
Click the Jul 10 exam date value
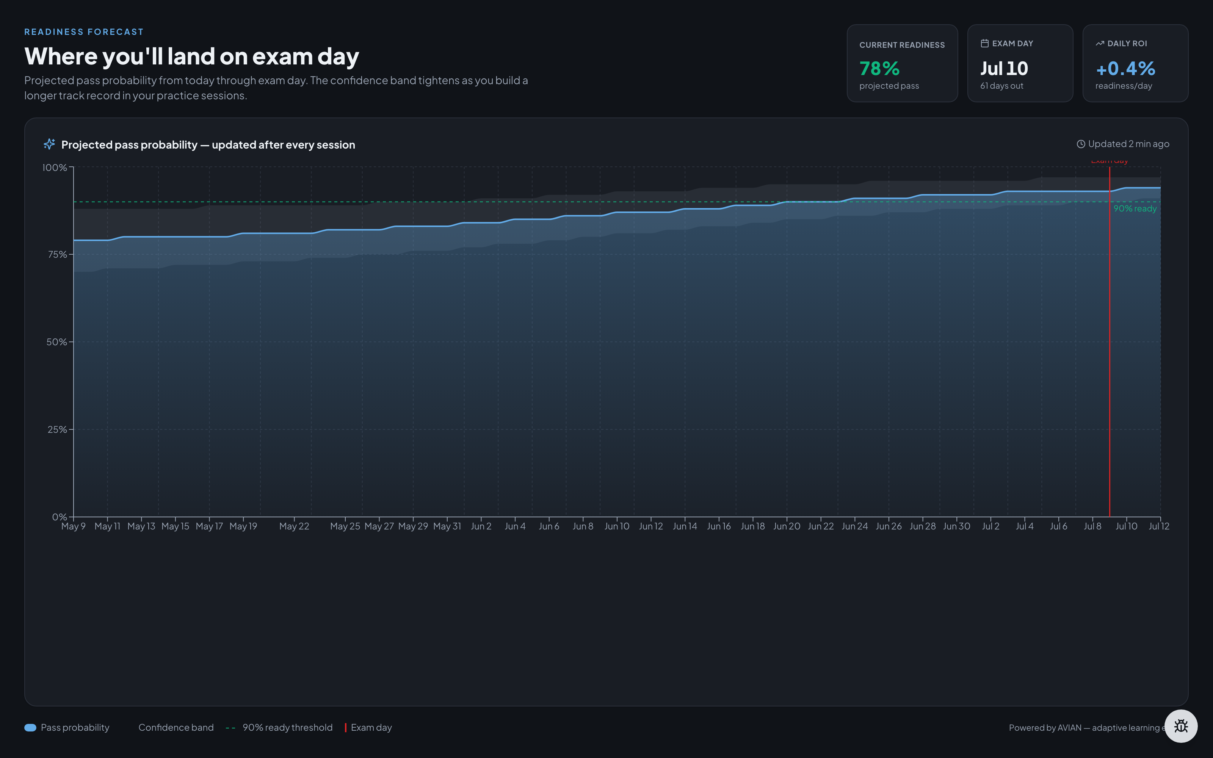point(1004,68)
